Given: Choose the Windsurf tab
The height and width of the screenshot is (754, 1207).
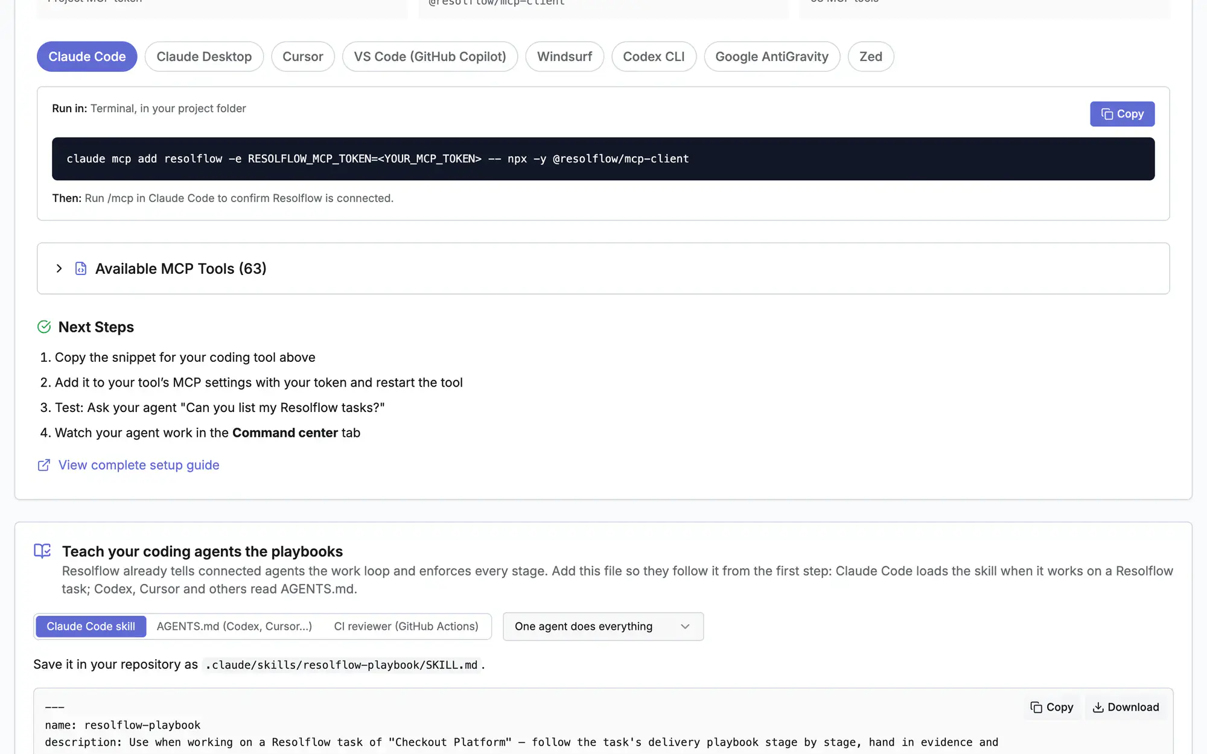Looking at the screenshot, I should 564,57.
